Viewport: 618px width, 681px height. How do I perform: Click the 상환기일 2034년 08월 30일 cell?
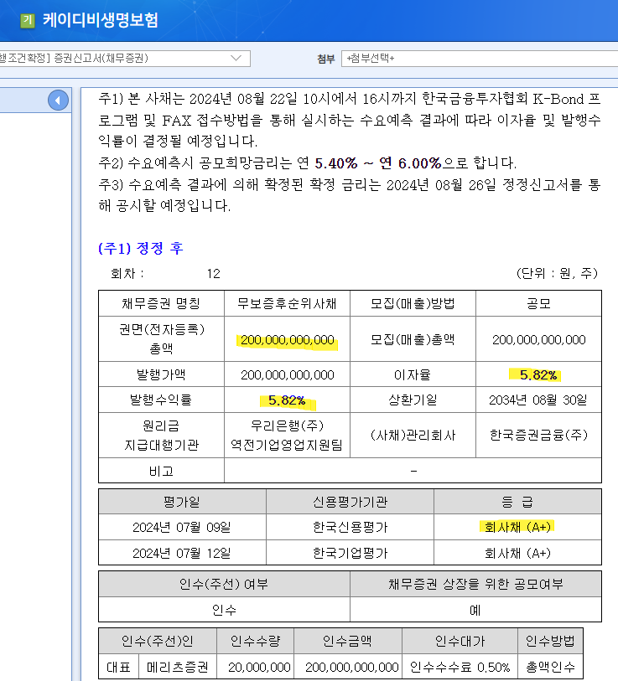click(538, 400)
